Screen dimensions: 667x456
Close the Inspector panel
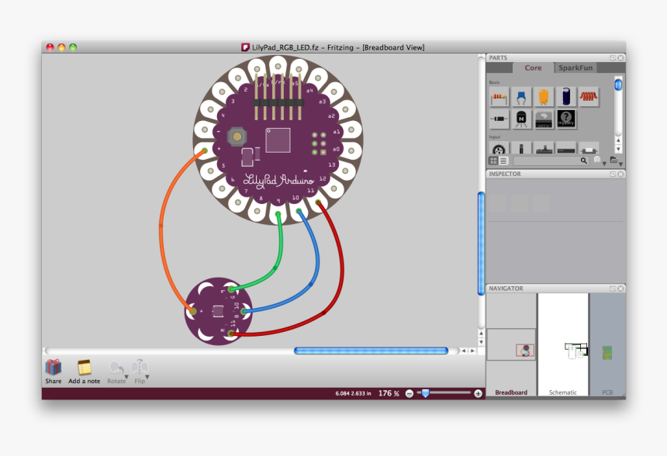click(x=620, y=174)
